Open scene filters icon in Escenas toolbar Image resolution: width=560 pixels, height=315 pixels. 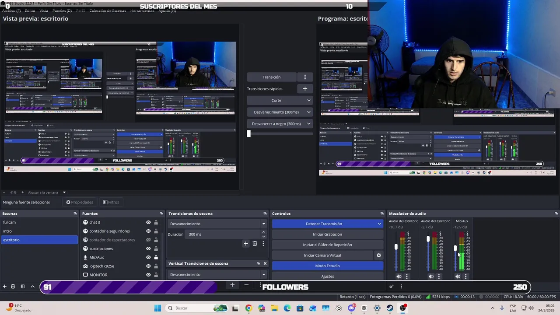point(23,287)
